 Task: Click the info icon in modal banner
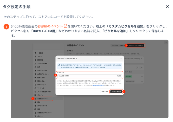click(x=59, y=65)
